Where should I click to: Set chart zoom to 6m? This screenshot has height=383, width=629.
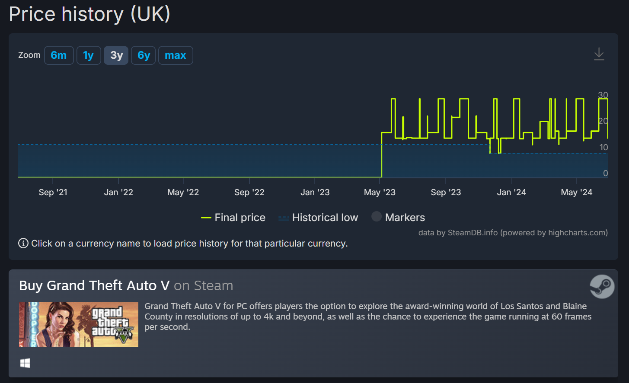pos(59,55)
